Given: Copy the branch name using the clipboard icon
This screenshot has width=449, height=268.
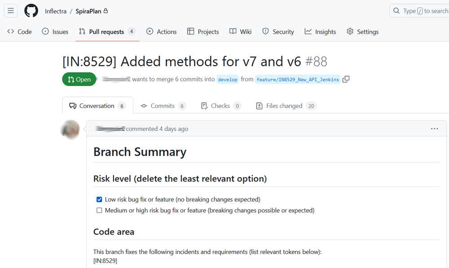Looking at the screenshot, I should [x=346, y=78].
